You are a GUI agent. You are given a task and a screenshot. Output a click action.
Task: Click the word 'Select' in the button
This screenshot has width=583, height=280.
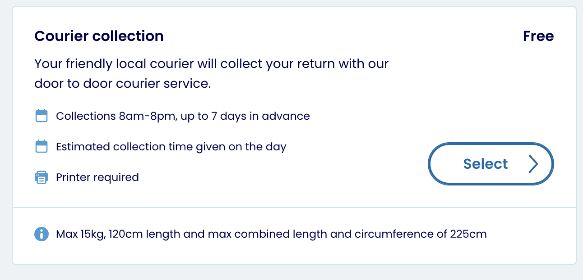[x=485, y=164]
